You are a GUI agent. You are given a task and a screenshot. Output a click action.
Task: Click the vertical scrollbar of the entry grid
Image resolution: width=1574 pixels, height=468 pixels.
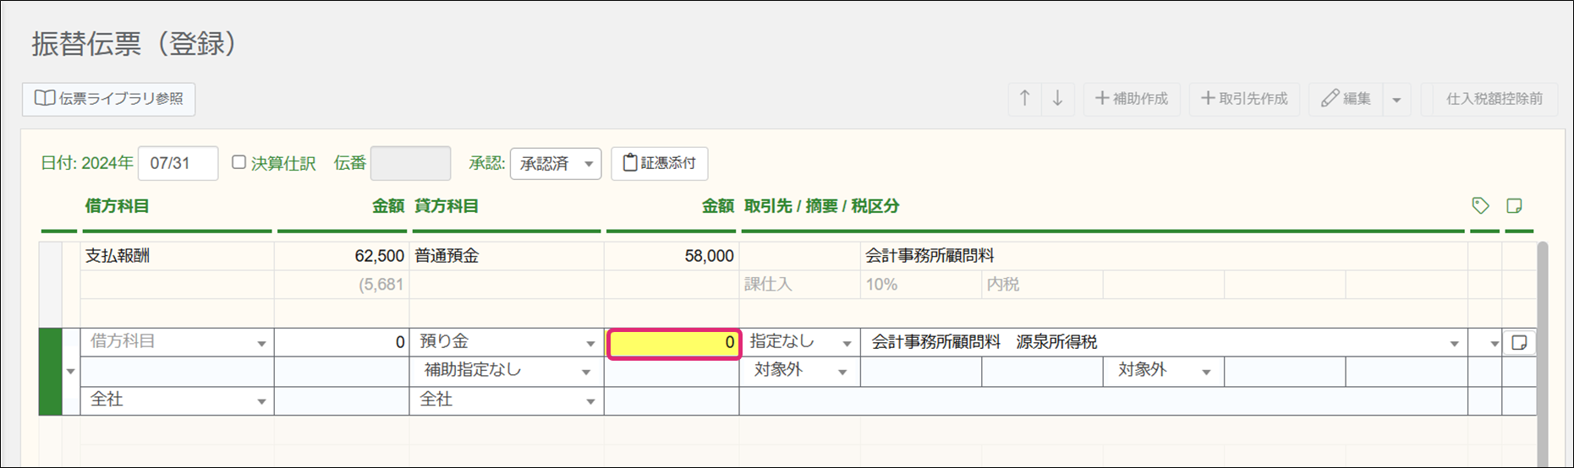tap(1542, 355)
